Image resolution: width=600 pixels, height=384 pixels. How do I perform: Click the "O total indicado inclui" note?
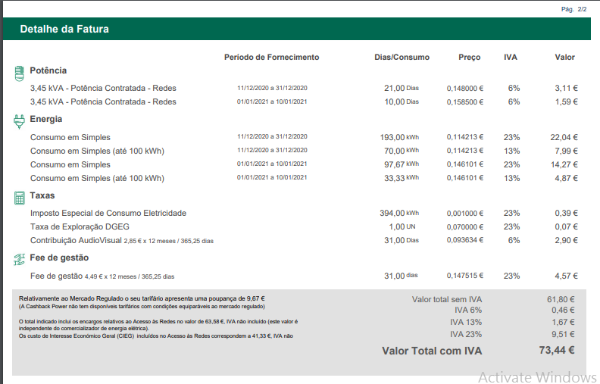coord(158,325)
